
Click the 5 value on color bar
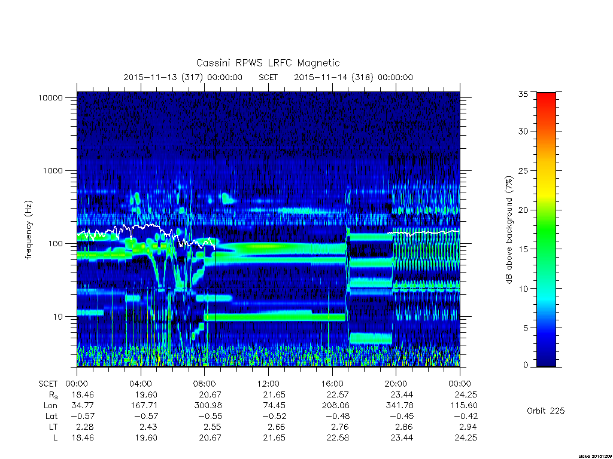point(526,328)
